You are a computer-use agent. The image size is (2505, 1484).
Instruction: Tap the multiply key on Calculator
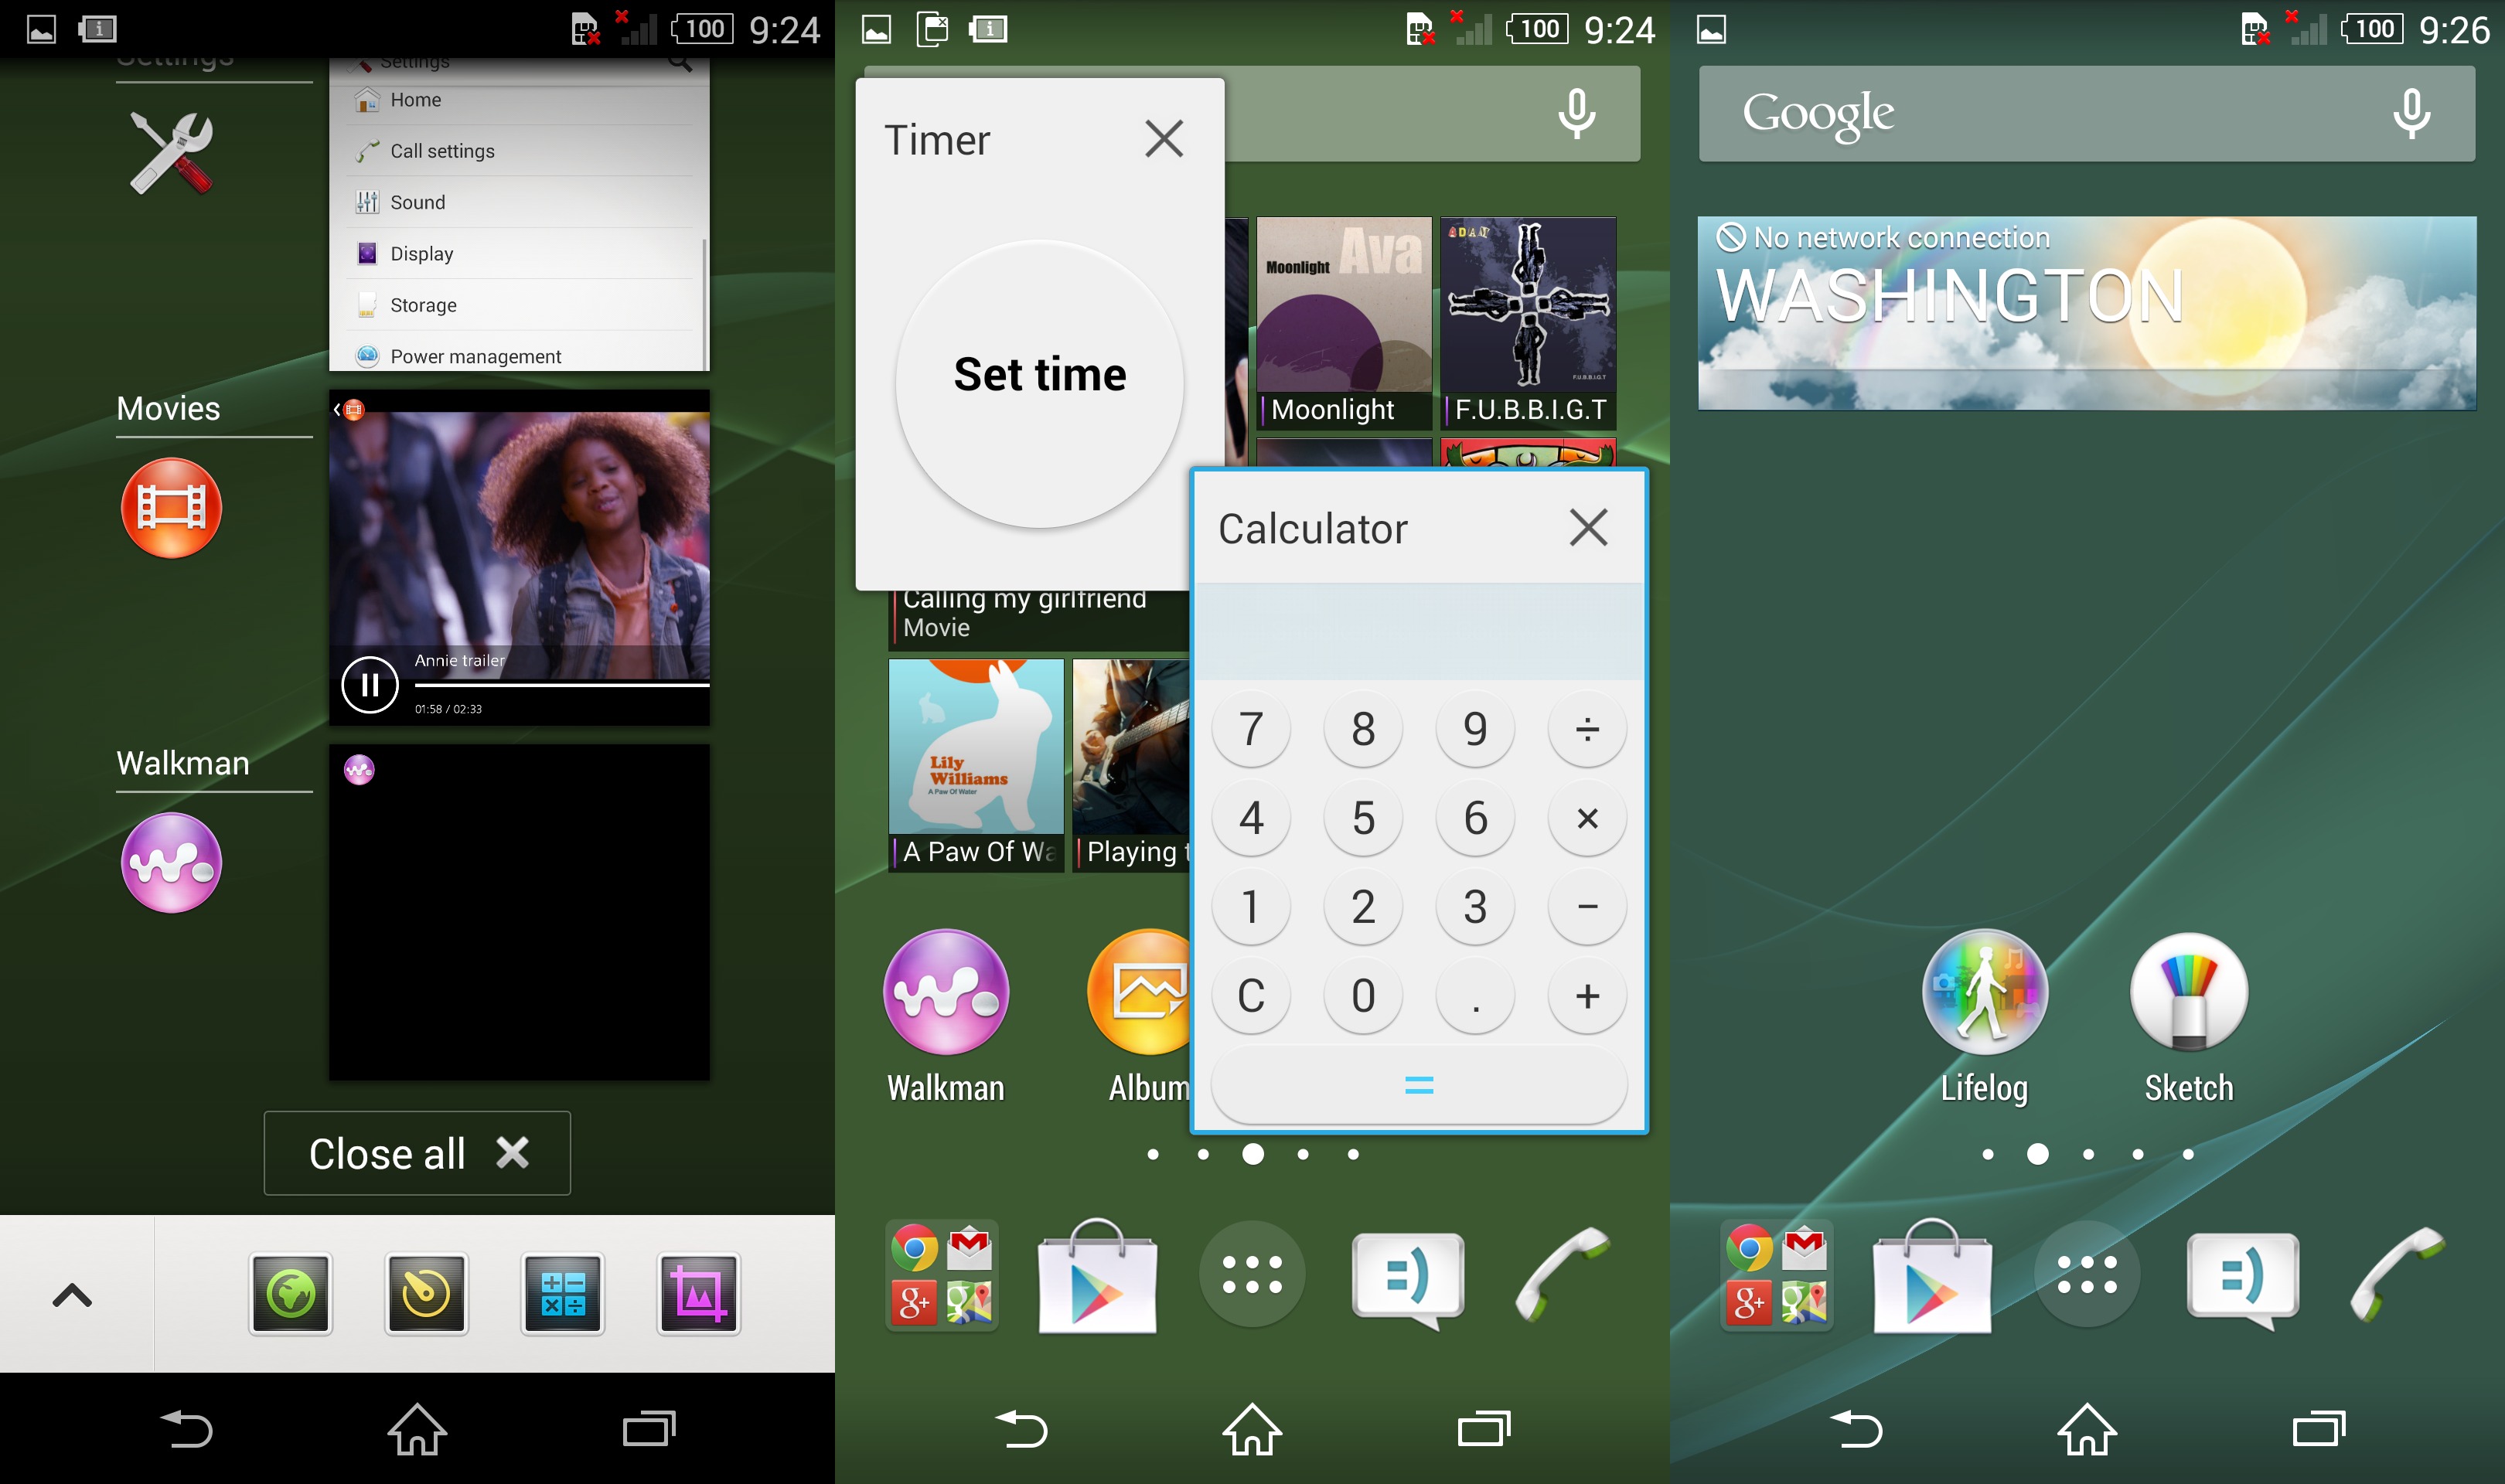1587,818
